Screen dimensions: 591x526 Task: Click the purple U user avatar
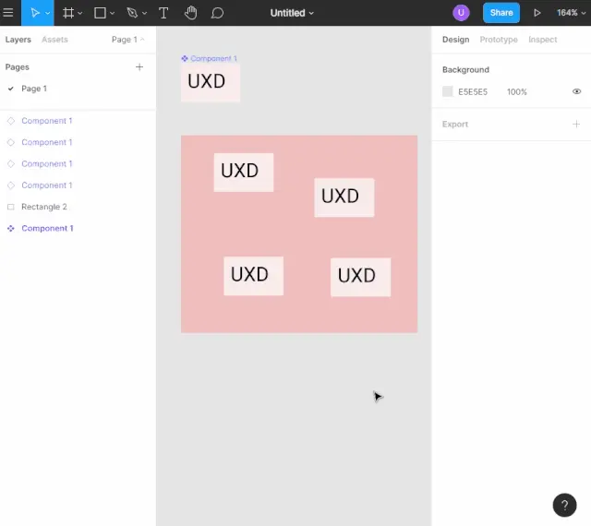[461, 13]
